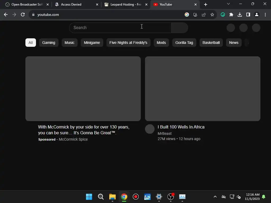
Task: Open the MrBeast channel avatar
Action: [x=150, y=129]
